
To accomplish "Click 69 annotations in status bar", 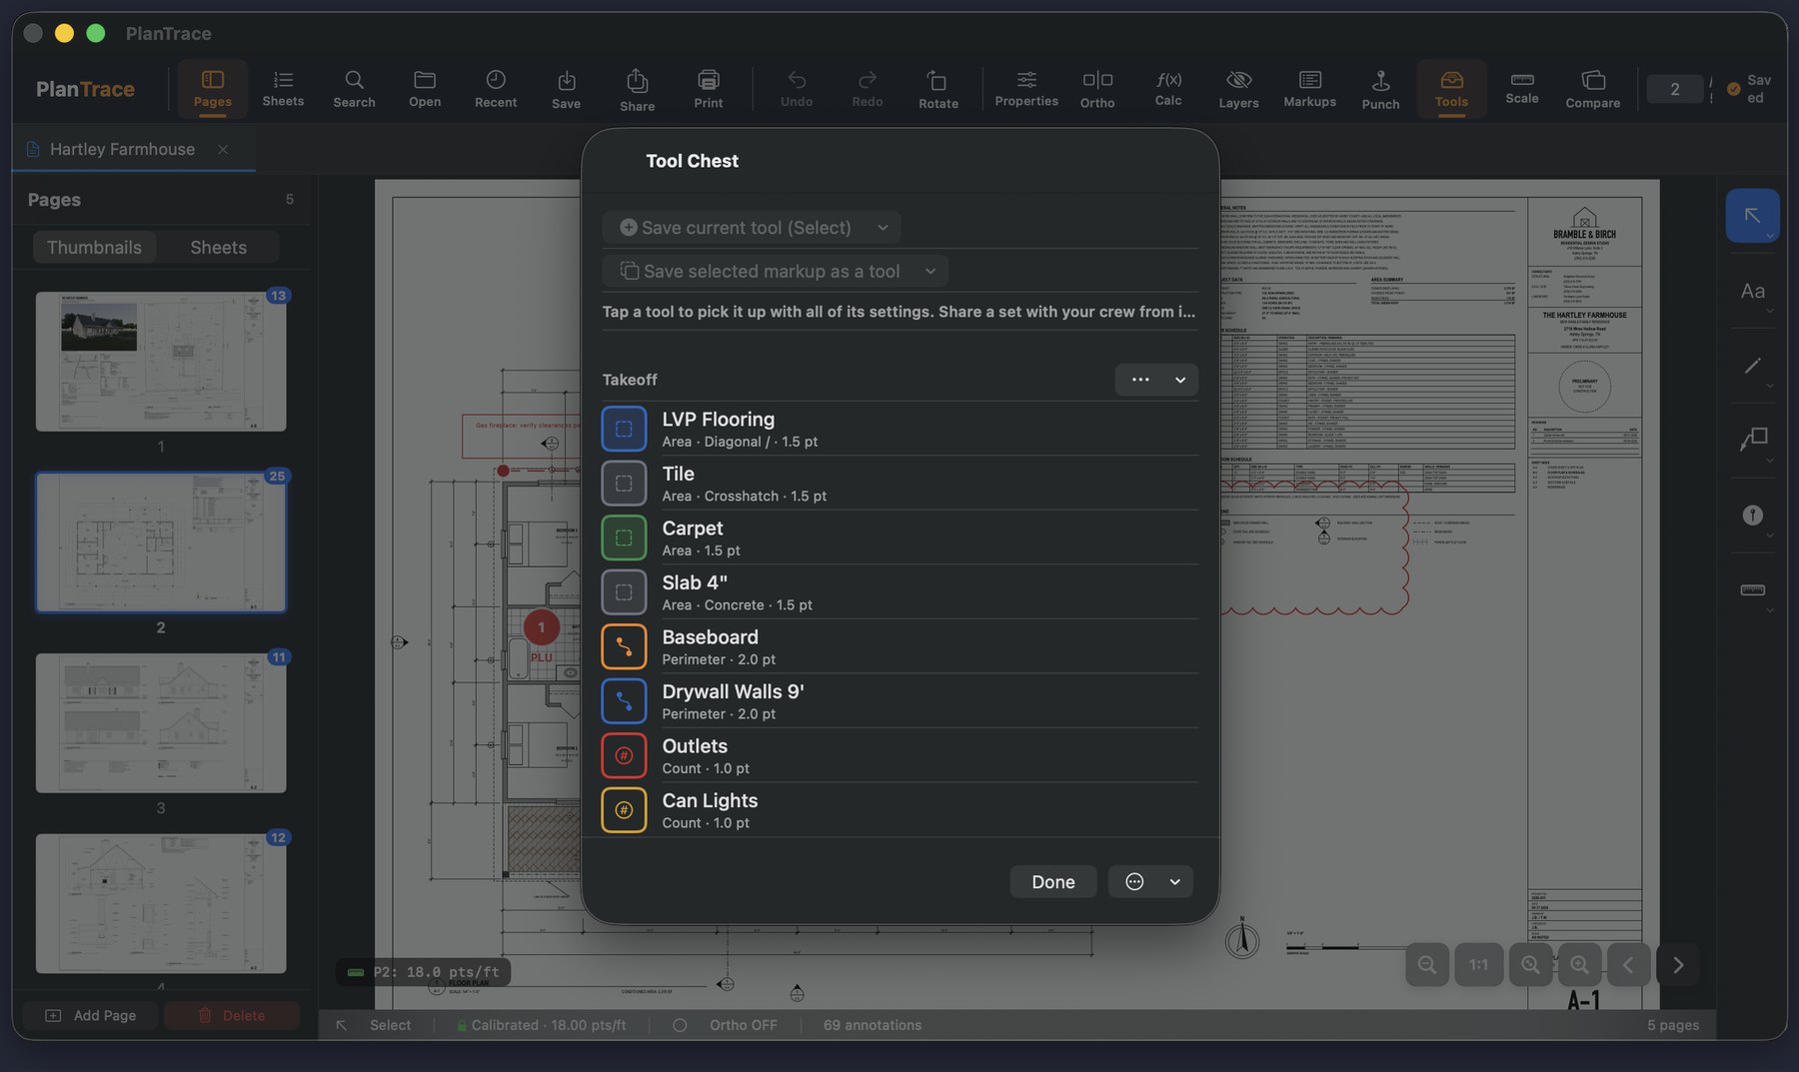I will [873, 1025].
